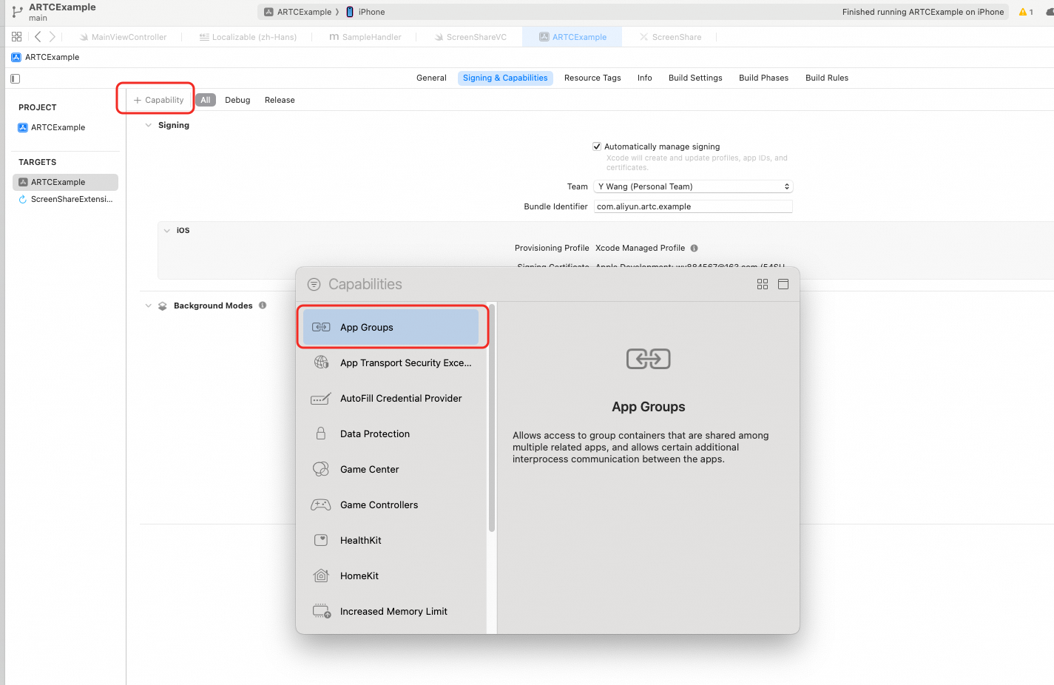Screen dimensions: 1054x685
Task: Edit the Bundle Identifier field
Action: pos(693,206)
